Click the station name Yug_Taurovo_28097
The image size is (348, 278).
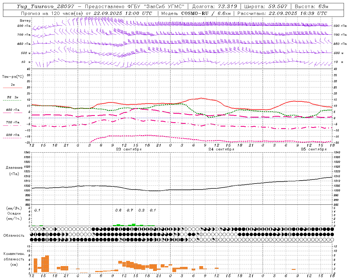[x=45, y=7]
